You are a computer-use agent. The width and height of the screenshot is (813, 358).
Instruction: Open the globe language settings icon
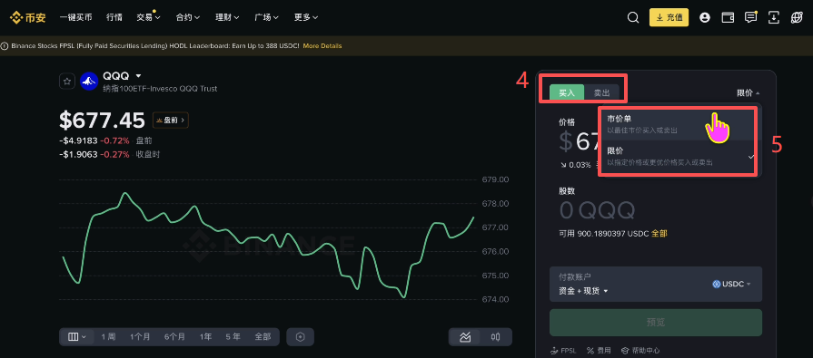pos(797,17)
